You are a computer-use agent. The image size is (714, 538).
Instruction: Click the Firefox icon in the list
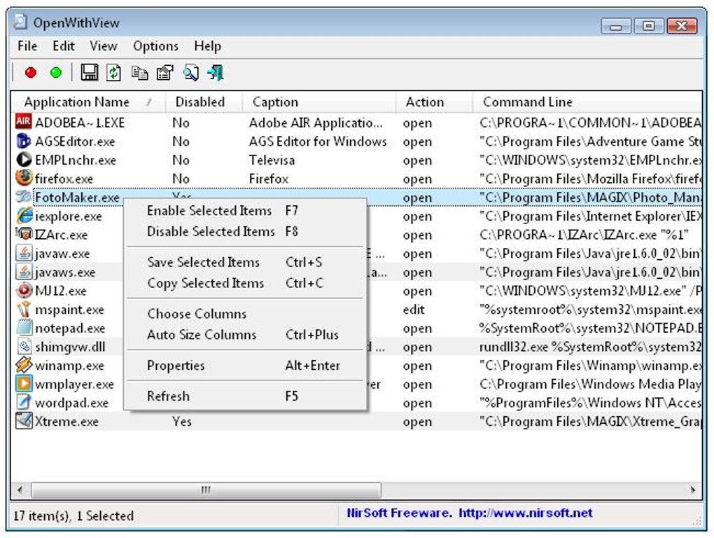tap(24, 178)
